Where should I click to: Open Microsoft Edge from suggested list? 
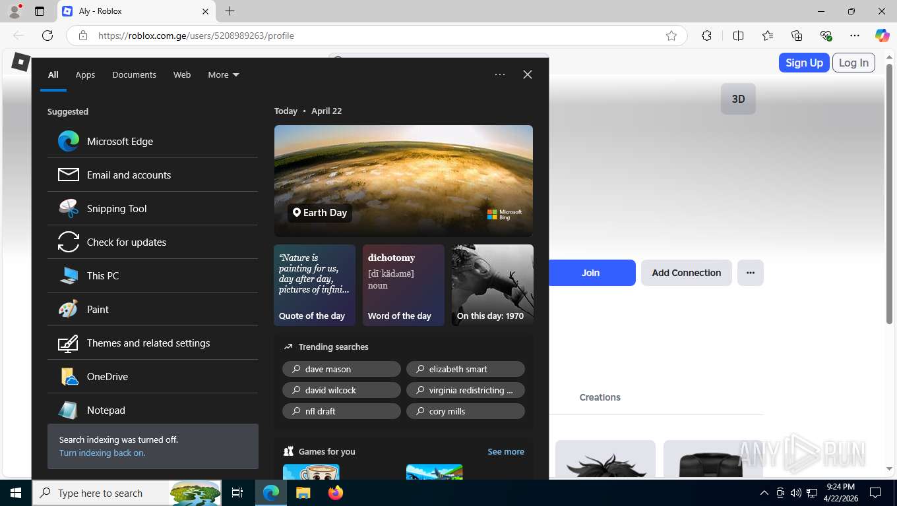(152, 141)
